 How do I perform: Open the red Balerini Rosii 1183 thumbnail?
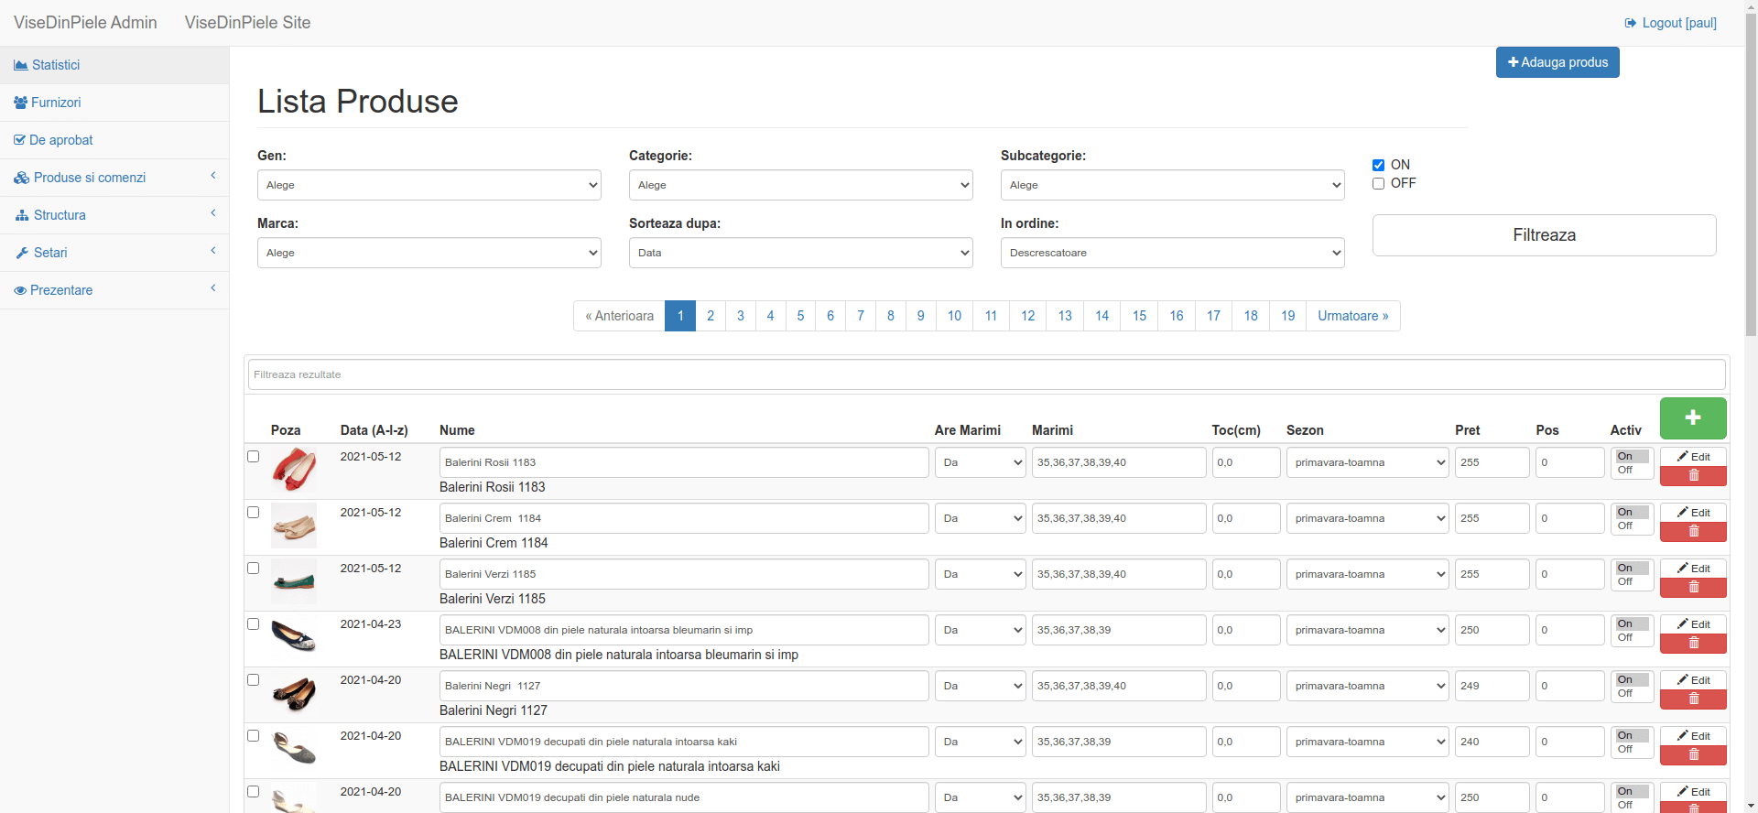click(294, 470)
